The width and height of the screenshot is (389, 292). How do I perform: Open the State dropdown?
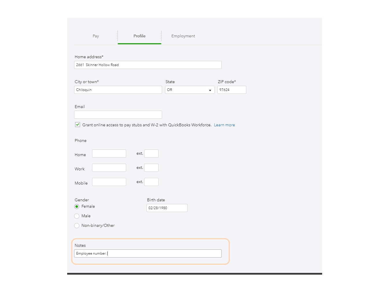[190, 90]
